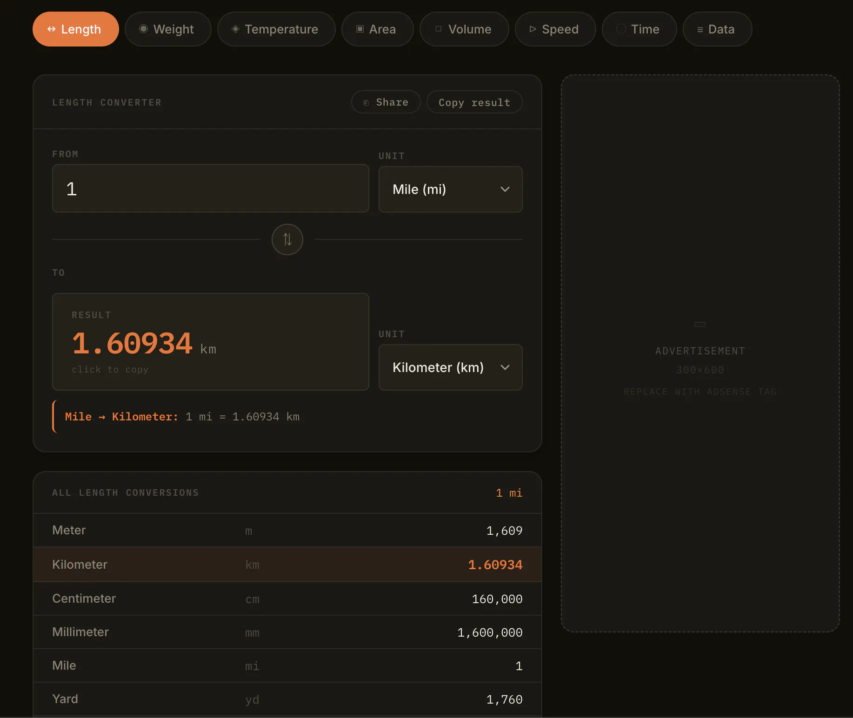Select the Length category tab

coord(75,29)
